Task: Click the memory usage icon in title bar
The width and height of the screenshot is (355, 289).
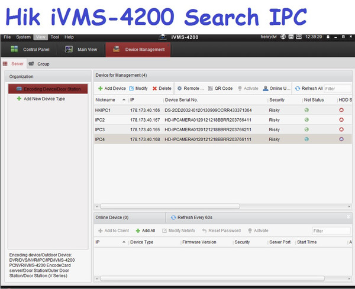Action: pos(299,37)
